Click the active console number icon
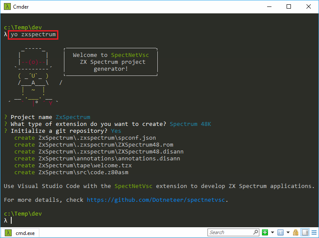The width and height of the screenshot is (319, 238). tap(281, 232)
